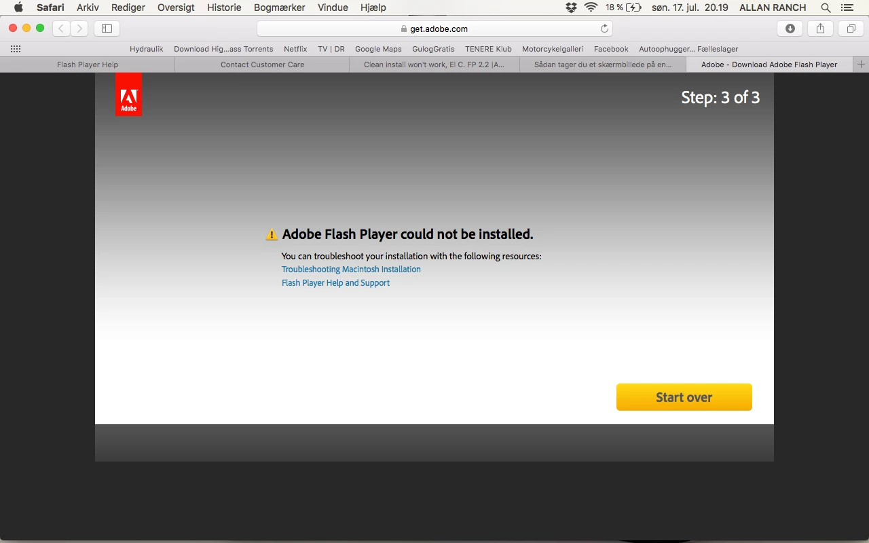Image resolution: width=869 pixels, height=543 pixels.
Task: Open the Download Hig...ass Torrents bookmark
Action: [x=223, y=49]
